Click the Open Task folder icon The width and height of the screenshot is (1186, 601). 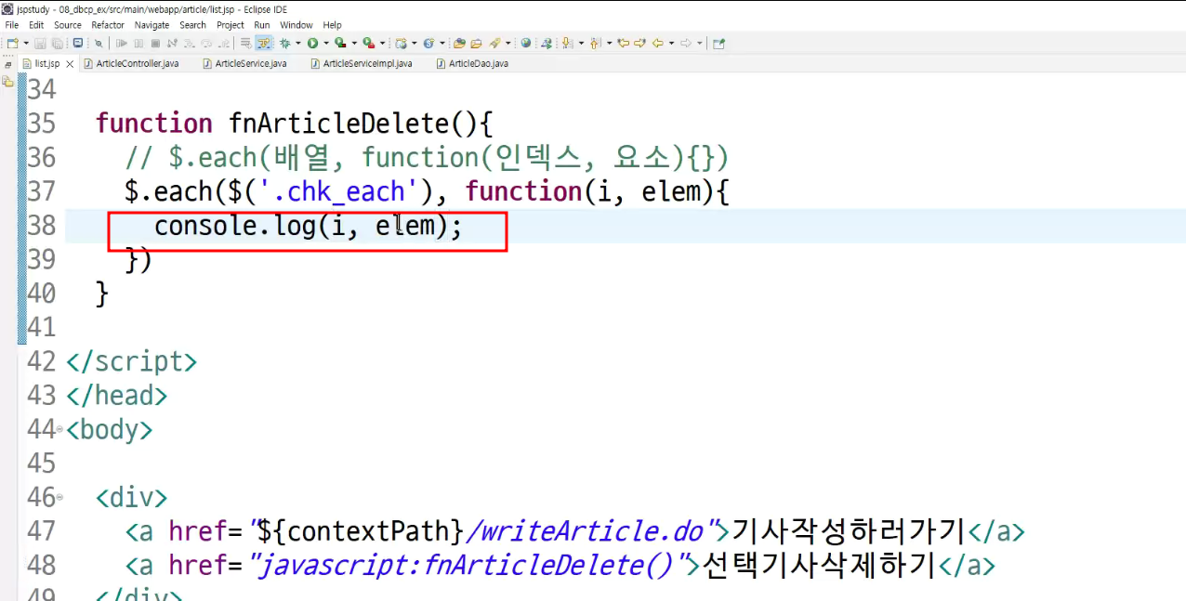[476, 43]
